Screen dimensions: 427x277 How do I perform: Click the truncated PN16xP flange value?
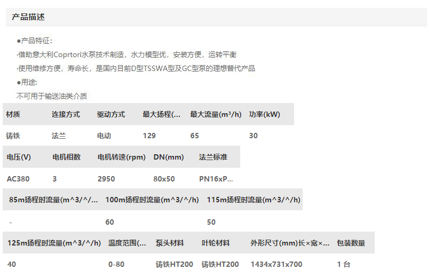coord(216,179)
